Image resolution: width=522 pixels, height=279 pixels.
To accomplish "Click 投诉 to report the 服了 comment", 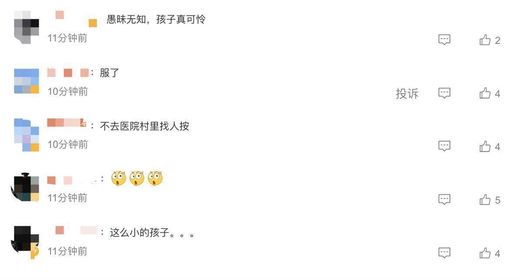I will [407, 93].
